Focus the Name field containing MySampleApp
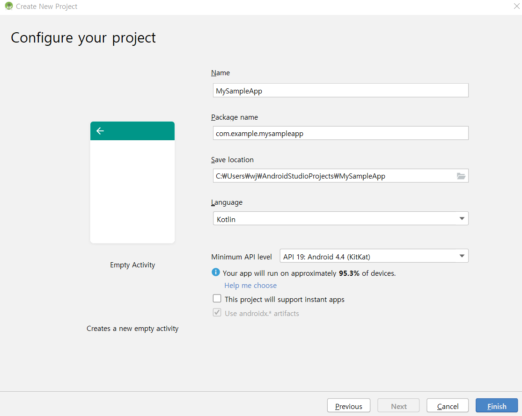 tap(340, 90)
